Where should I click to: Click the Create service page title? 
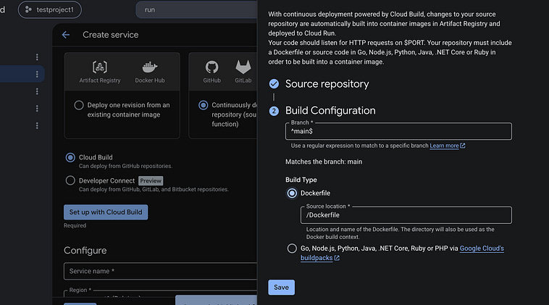click(x=111, y=35)
